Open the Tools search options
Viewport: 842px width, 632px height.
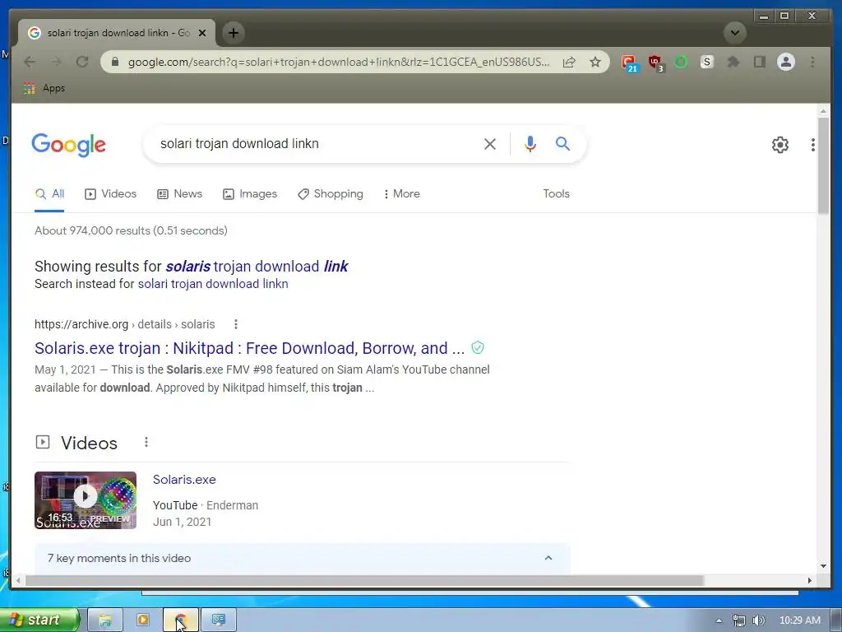(556, 194)
